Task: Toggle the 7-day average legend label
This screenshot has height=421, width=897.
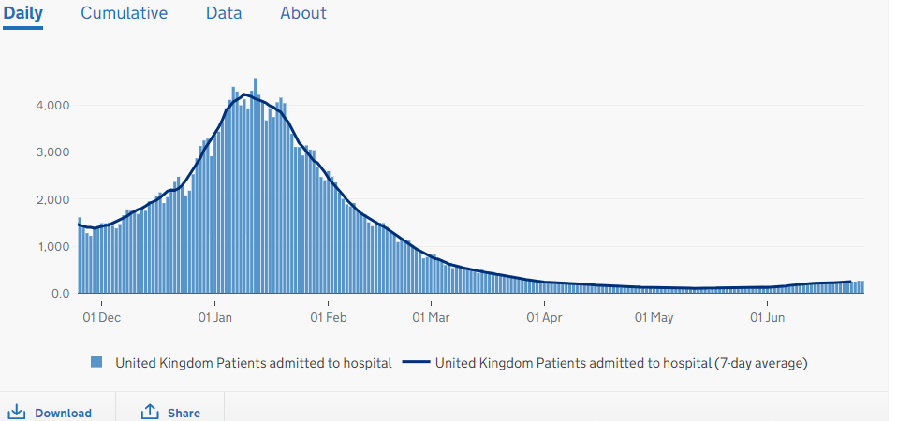Action: point(622,362)
